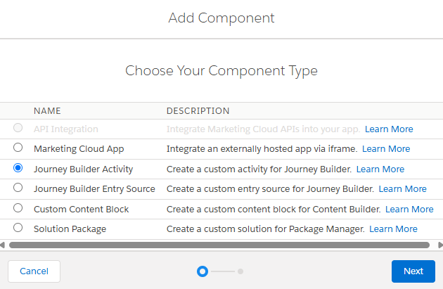
Task: Choose the Solution Package radio option
Action: click(18, 228)
